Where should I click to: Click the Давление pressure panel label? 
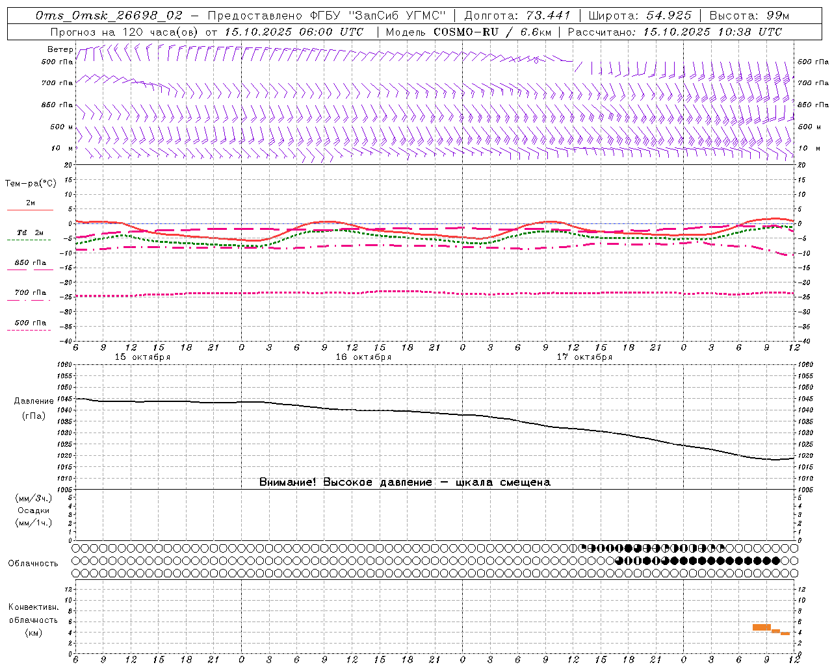click(x=34, y=401)
